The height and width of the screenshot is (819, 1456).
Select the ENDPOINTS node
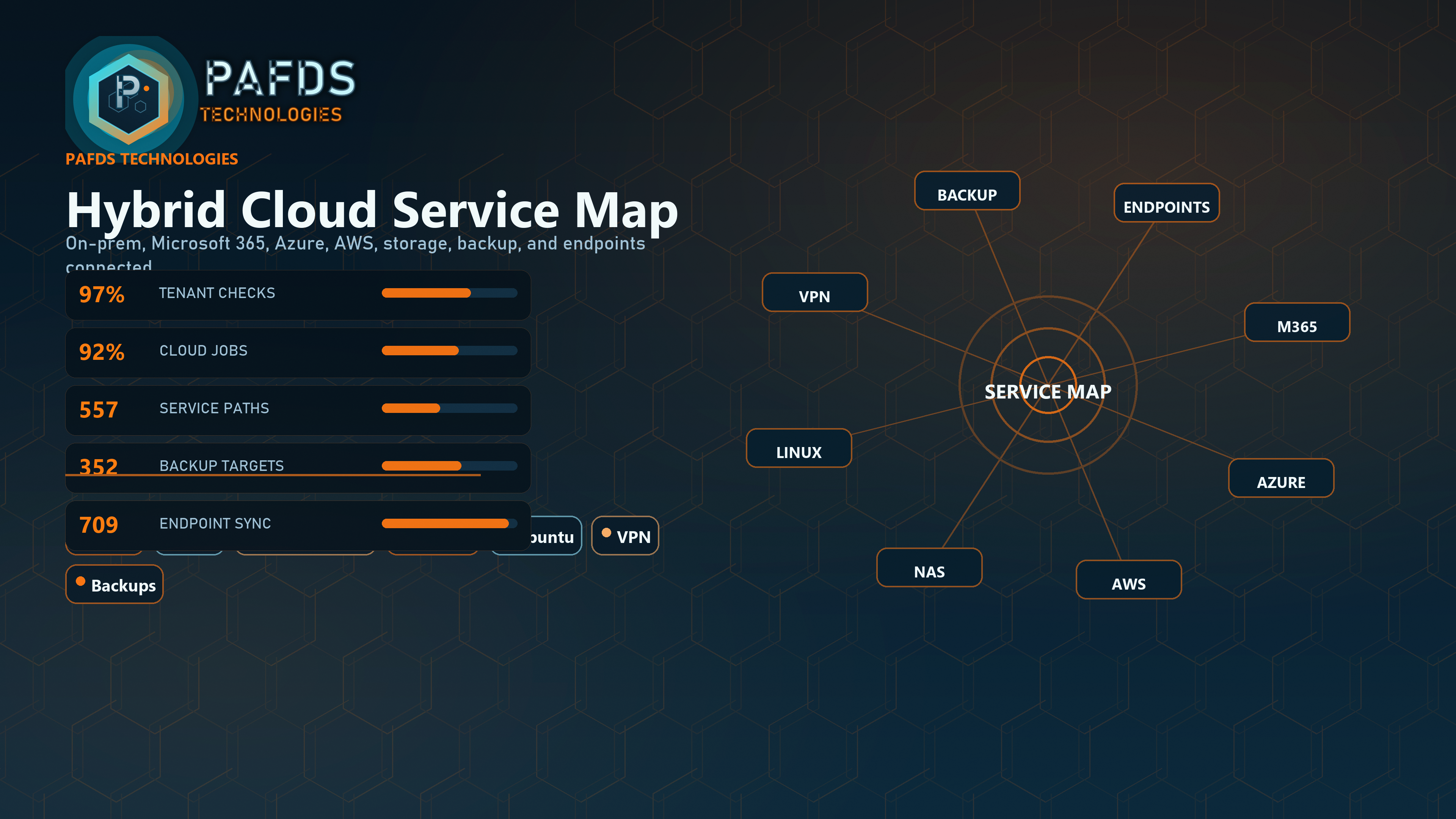point(1166,203)
